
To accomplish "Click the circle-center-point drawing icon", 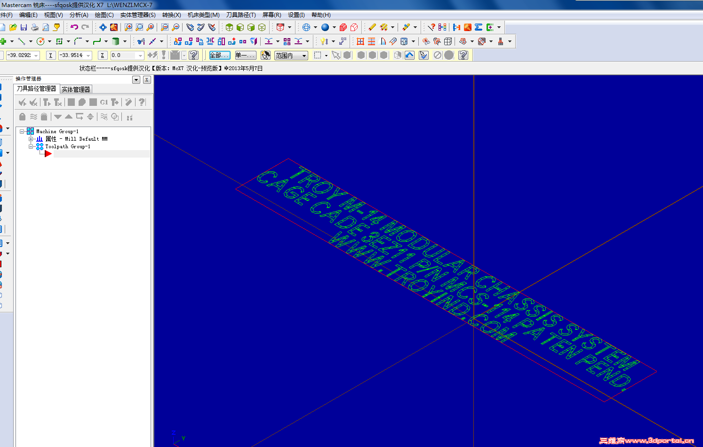I will [x=40, y=41].
